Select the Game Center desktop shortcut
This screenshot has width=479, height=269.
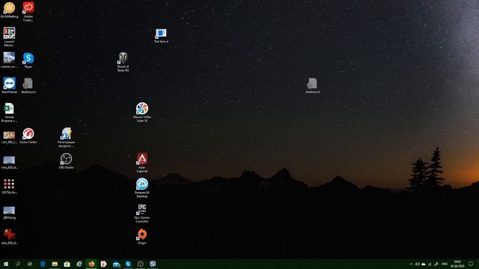[28, 136]
